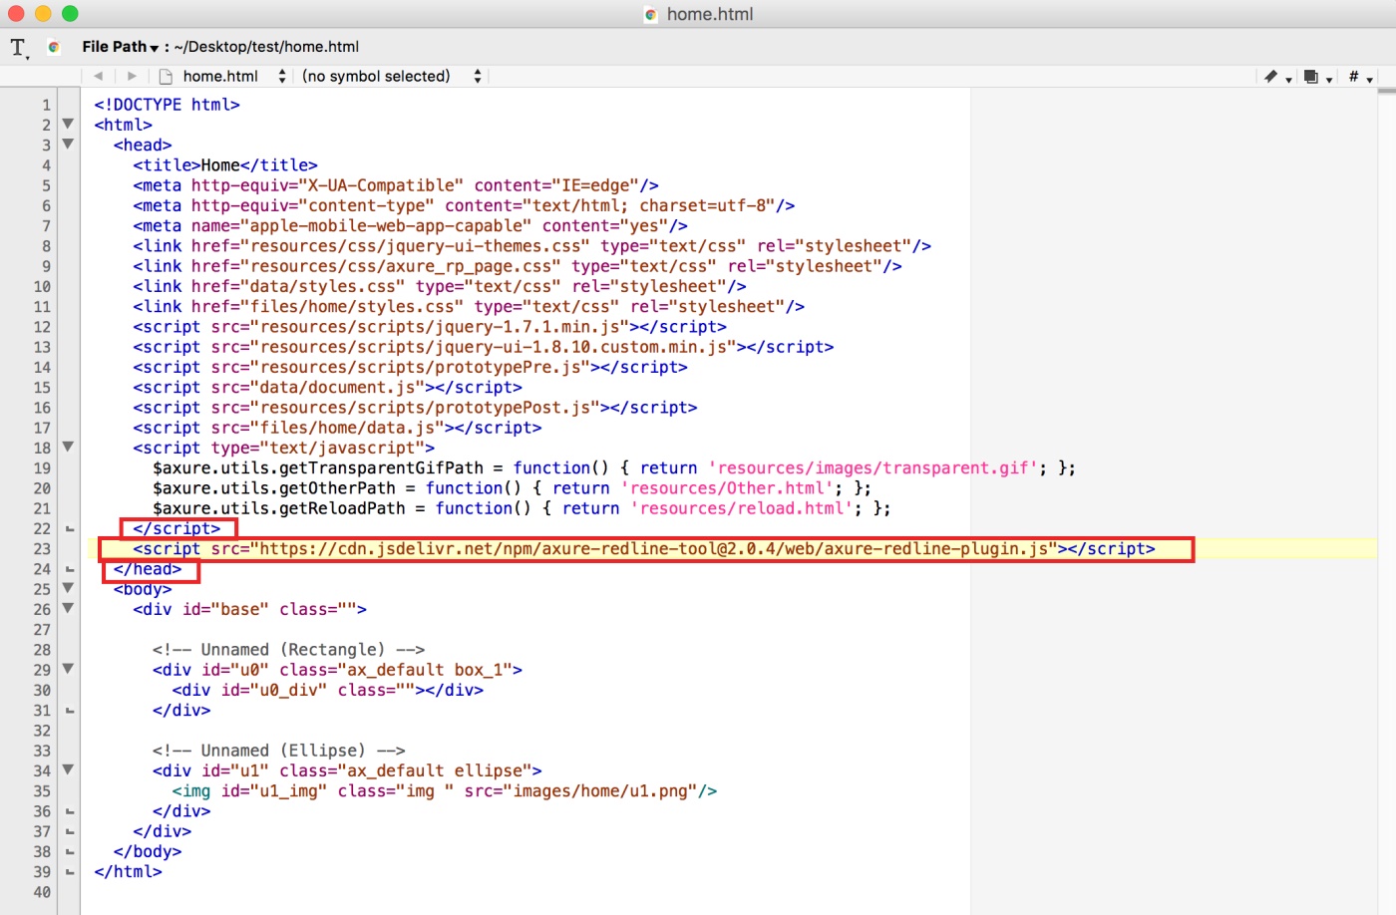Click the Chrome document icon beside File Path
This screenshot has height=915, width=1396.
tap(54, 47)
